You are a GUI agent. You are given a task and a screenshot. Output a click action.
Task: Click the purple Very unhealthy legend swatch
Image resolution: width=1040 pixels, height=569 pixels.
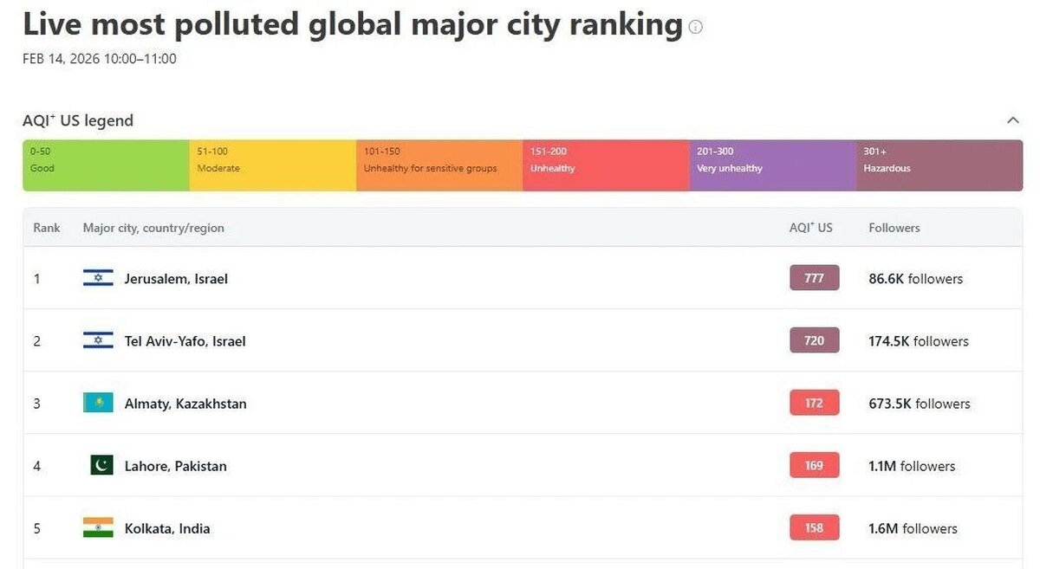pos(772,165)
